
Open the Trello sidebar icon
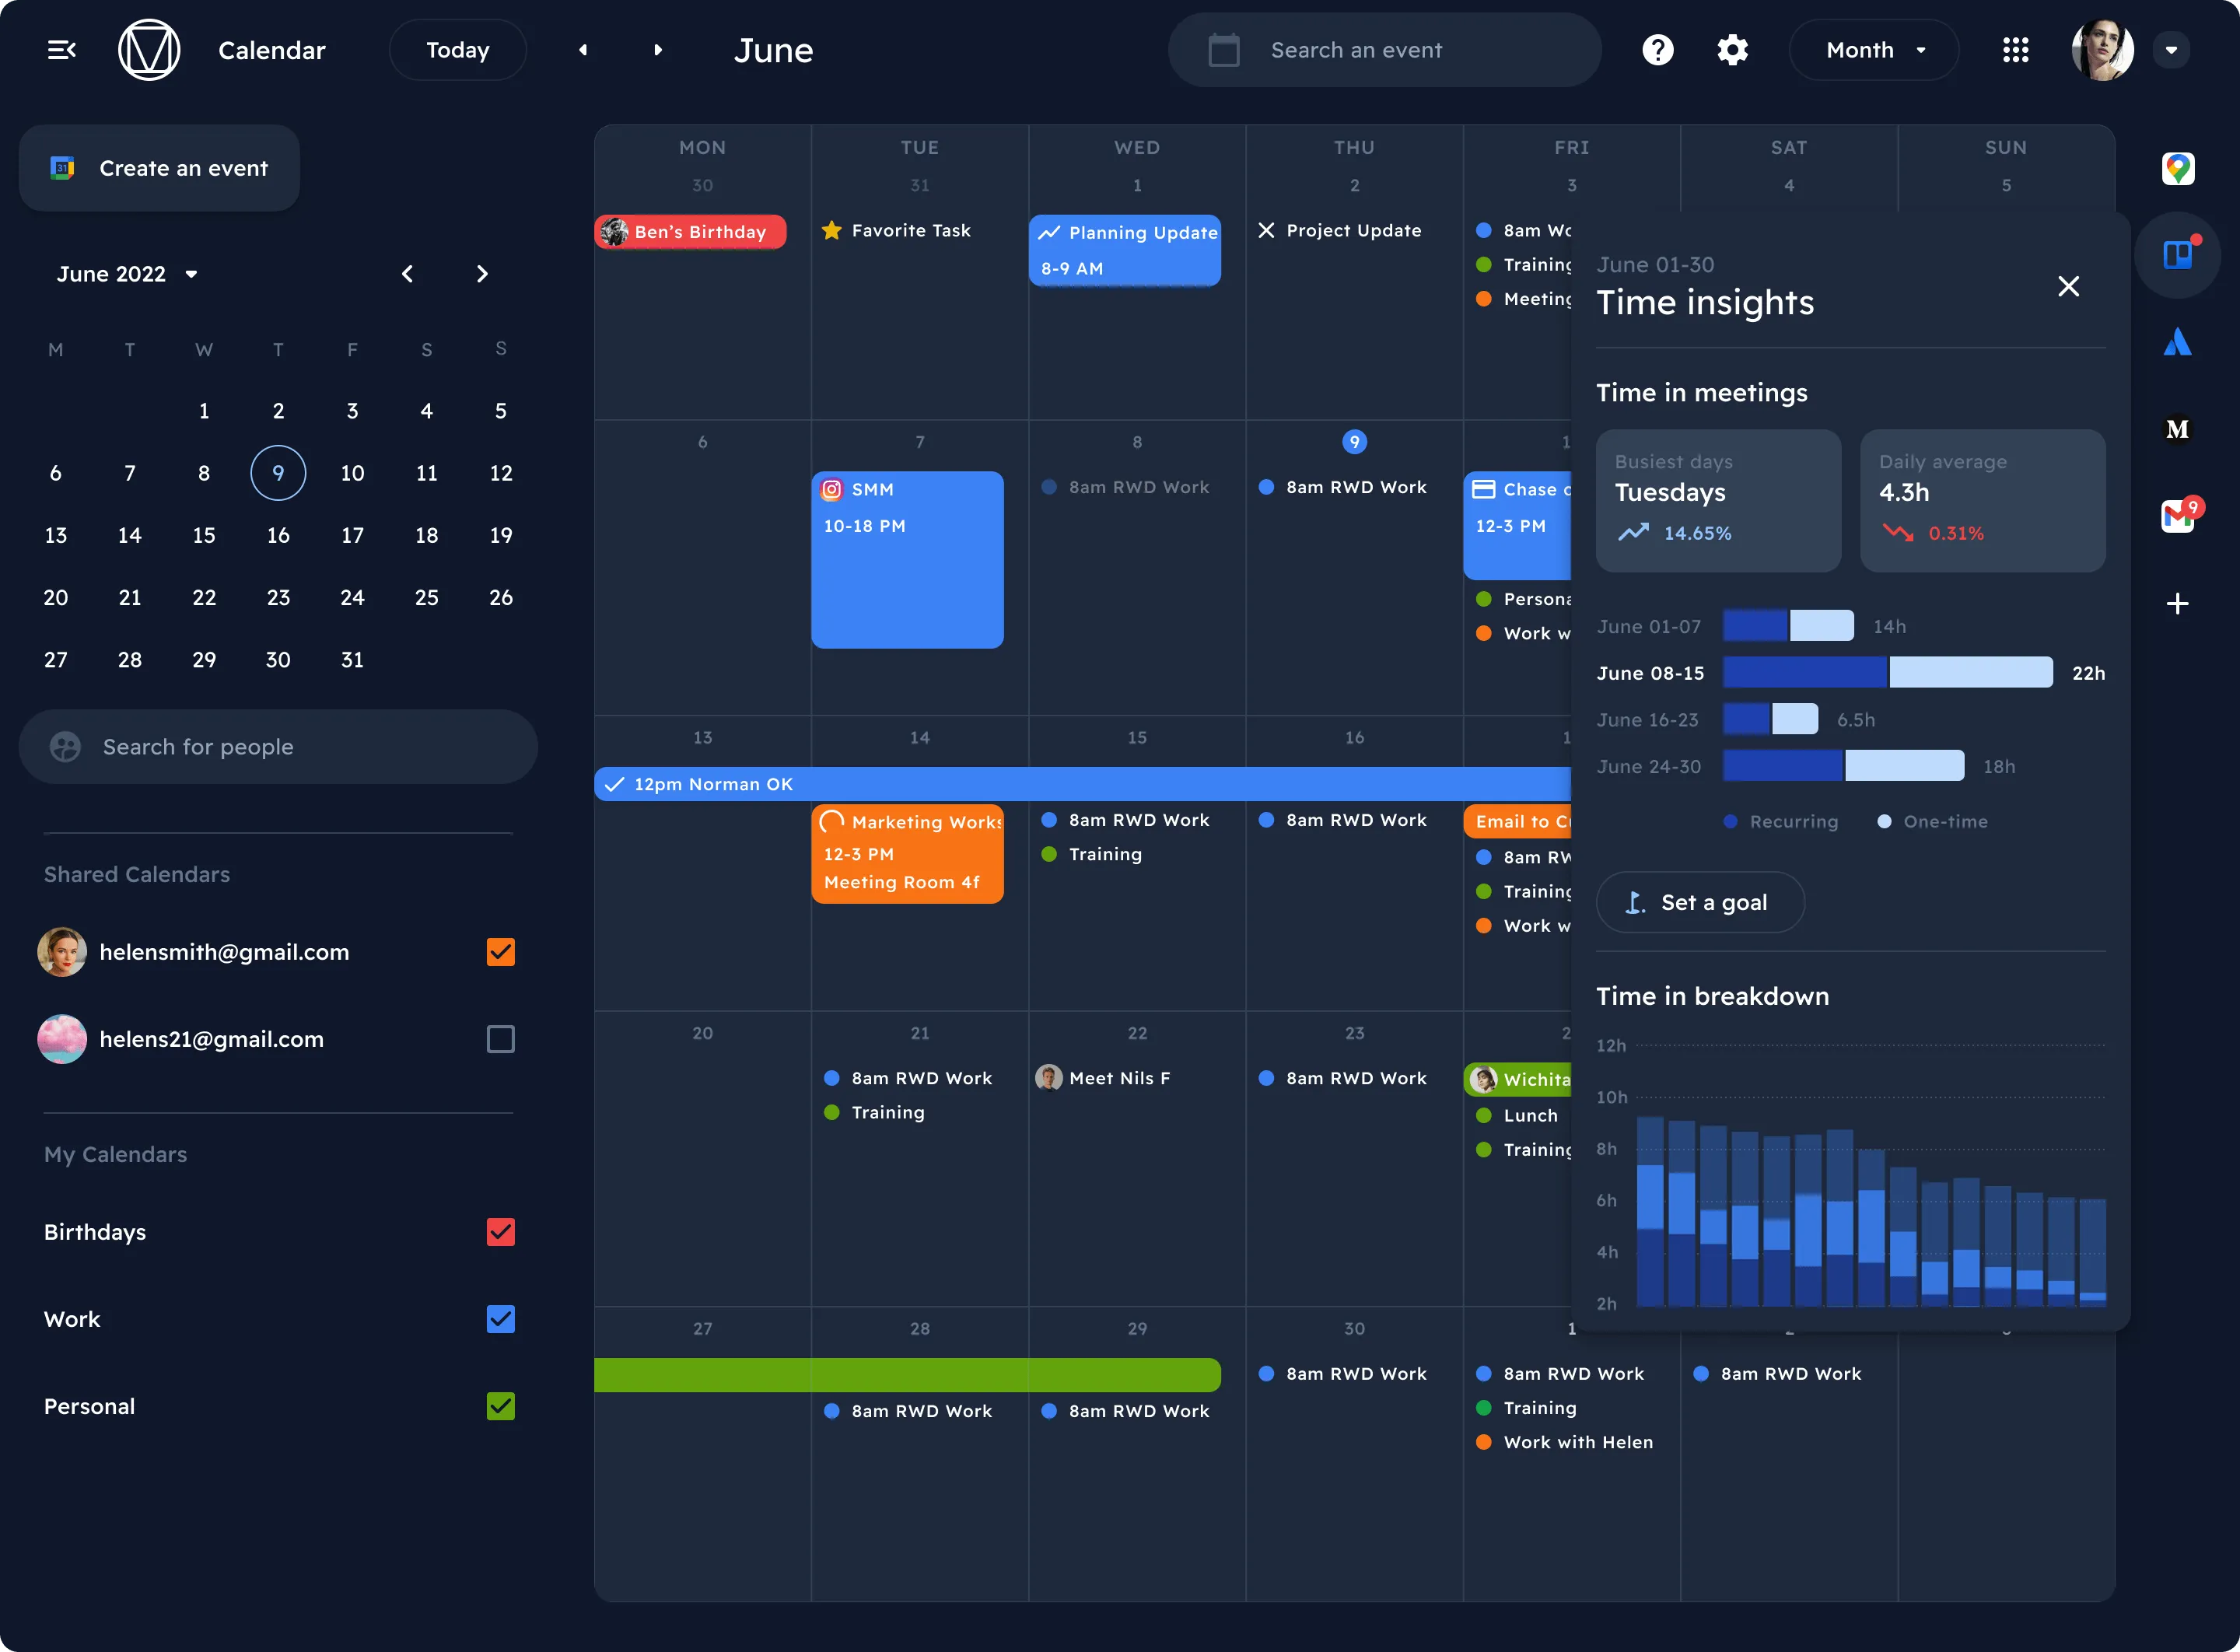click(2177, 255)
